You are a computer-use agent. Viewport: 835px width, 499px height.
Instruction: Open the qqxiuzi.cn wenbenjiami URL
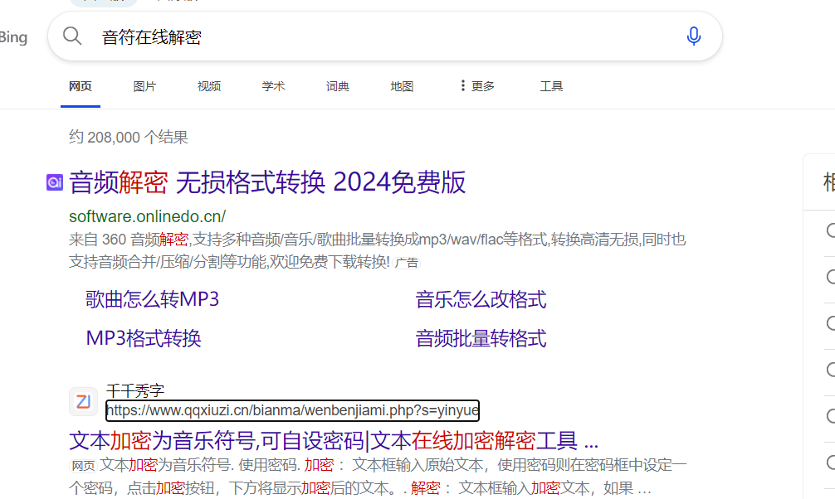(x=292, y=410)
